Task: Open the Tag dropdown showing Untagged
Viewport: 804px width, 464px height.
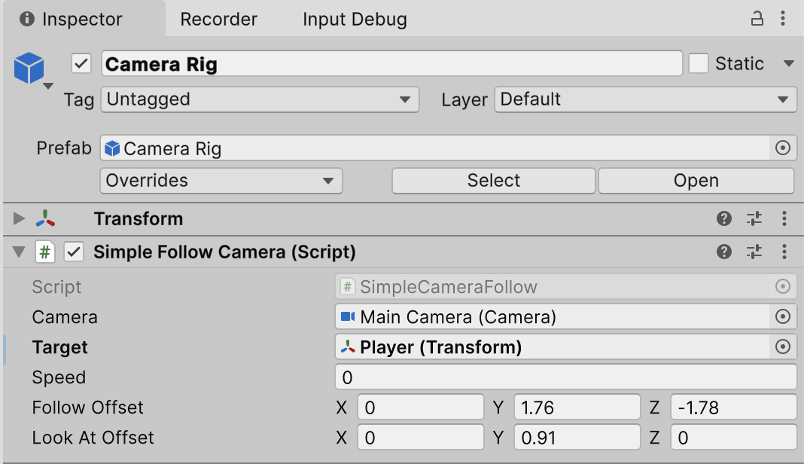Action: pos(260,99)
